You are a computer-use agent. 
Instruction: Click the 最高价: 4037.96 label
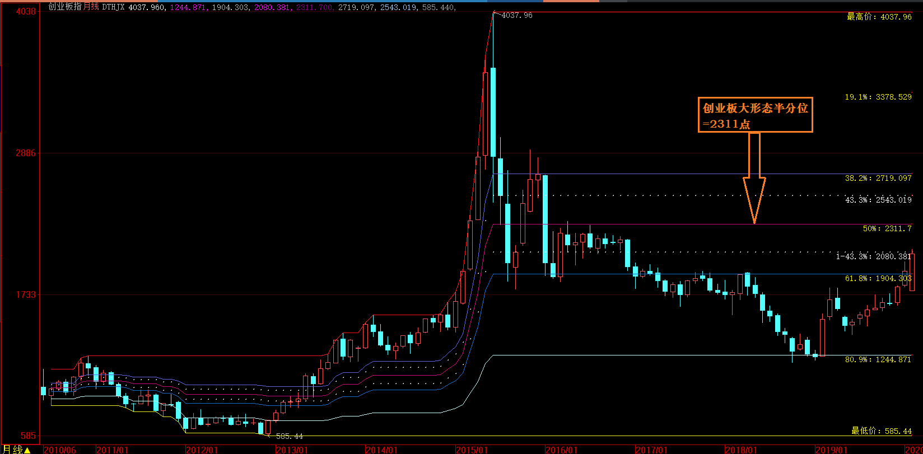[879, 17]
